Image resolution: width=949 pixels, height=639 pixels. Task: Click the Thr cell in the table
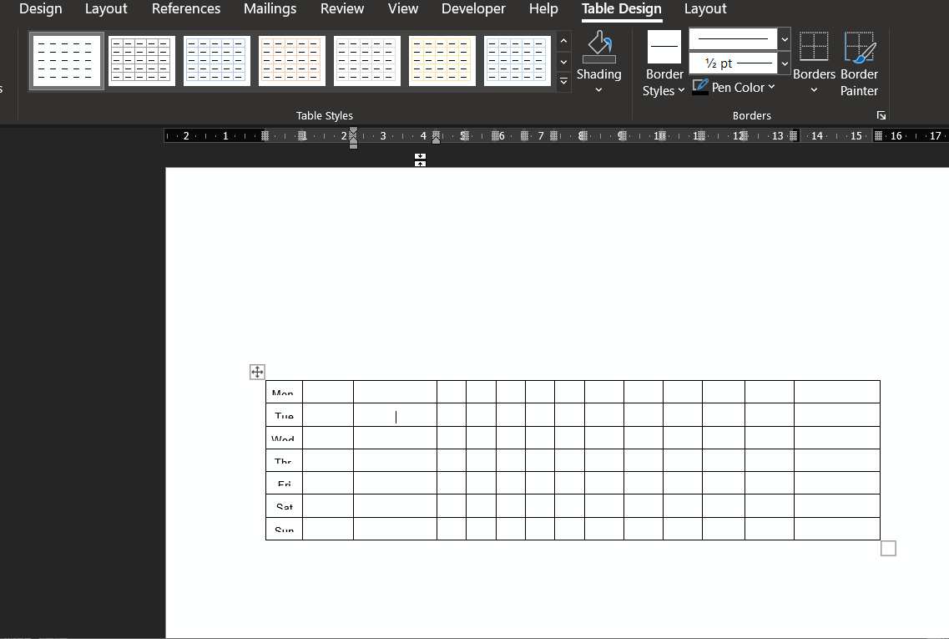(x=284, y=460)
